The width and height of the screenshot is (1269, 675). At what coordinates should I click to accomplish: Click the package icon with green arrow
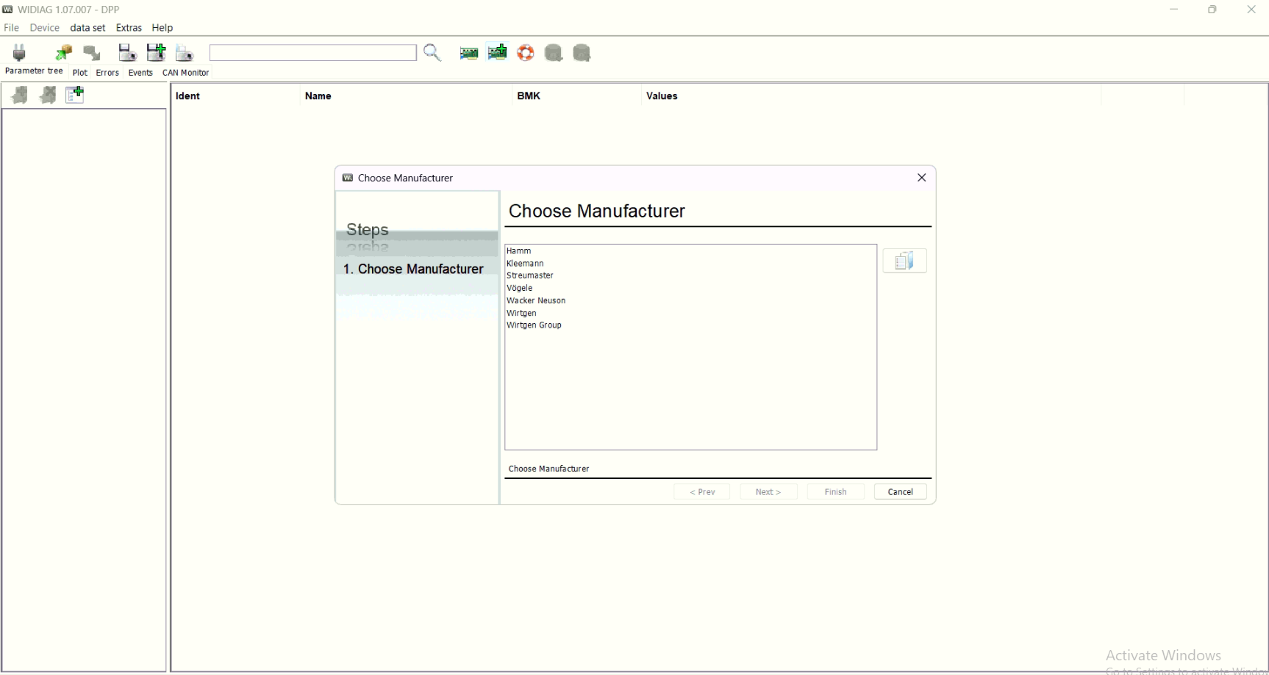[64, 53]
